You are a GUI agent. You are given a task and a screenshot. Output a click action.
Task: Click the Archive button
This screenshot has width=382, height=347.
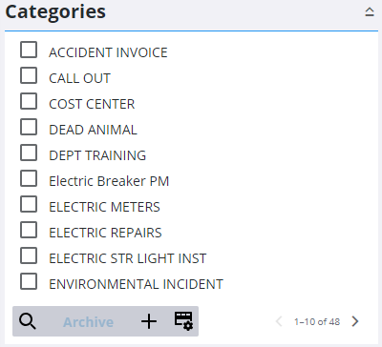(x=89, y=322)
